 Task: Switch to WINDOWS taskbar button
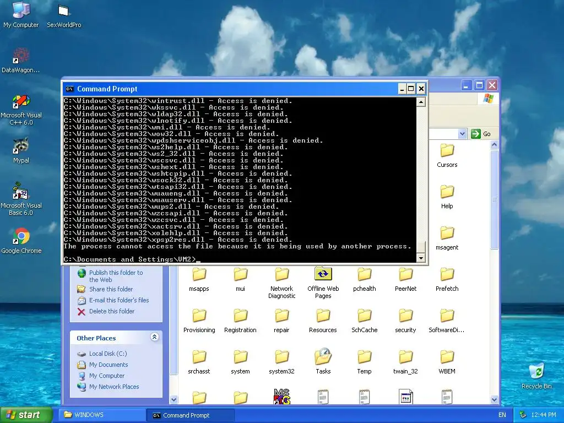coord(102,415)
